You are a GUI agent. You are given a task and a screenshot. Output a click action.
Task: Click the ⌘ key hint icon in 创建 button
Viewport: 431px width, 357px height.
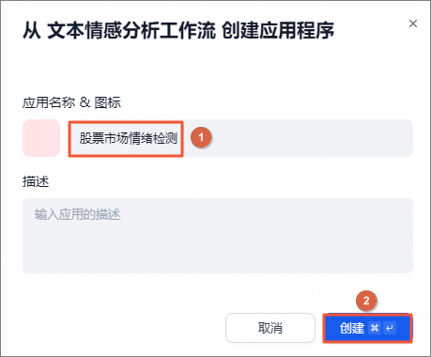[375, 328]
